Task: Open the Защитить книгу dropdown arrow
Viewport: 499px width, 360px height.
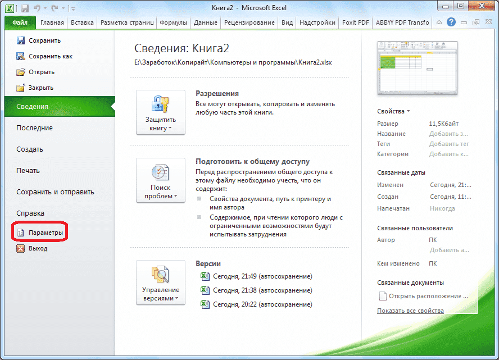Action: [171, 128]
